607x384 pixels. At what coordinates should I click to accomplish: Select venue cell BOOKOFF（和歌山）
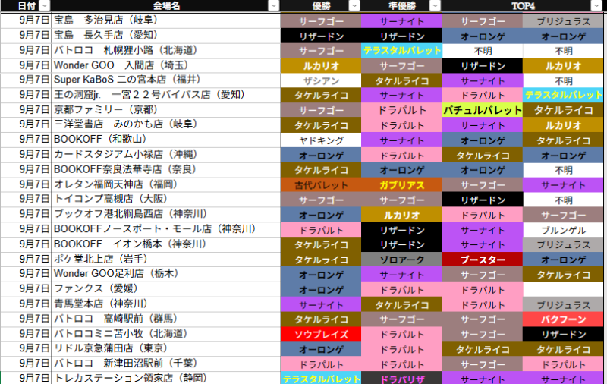166,140
